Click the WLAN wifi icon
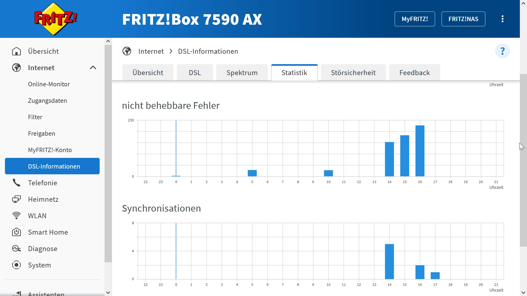 pos(16,216)
